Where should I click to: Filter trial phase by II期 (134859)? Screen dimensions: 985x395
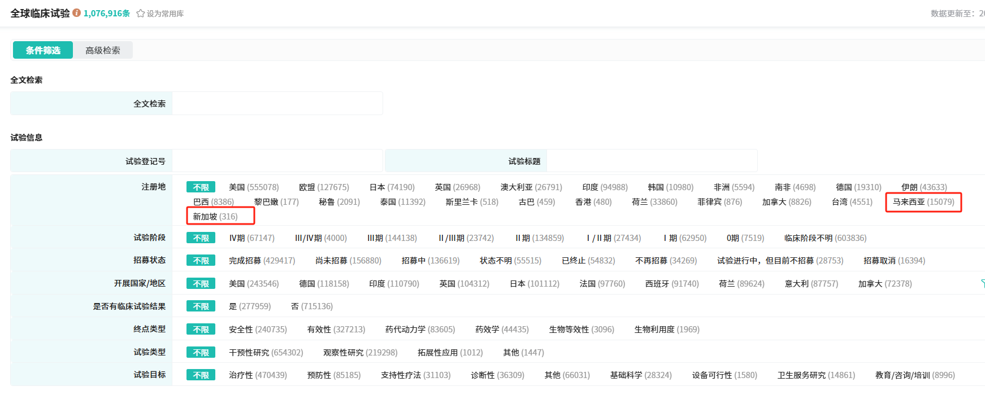coord(540,238)
